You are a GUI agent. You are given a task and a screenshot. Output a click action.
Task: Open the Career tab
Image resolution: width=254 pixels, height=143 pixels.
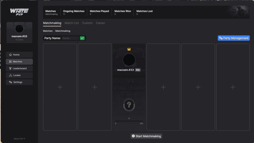[100, 23]
